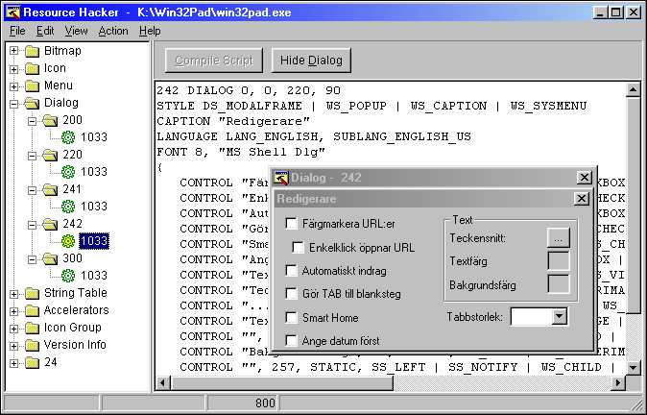Viewport: 647px width, 415px height.
Task: Click the gear icon under dialog 200
Action: click(68, 137)
